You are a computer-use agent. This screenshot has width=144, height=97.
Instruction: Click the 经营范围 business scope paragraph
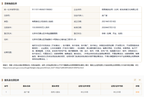[86, 52]
